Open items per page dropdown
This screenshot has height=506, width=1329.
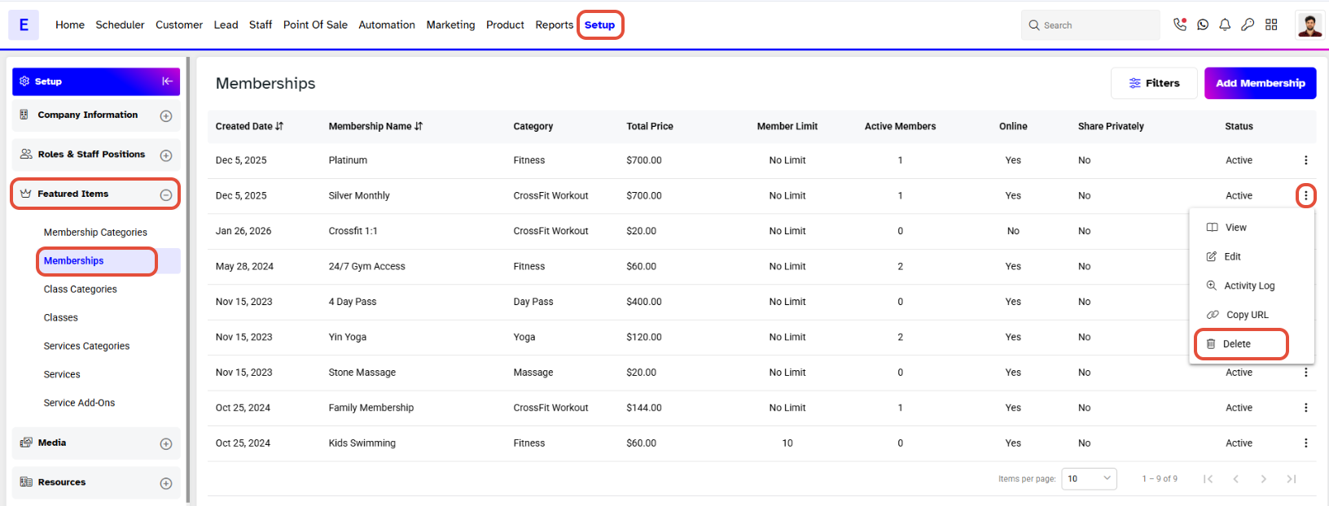pos(1090,478)
